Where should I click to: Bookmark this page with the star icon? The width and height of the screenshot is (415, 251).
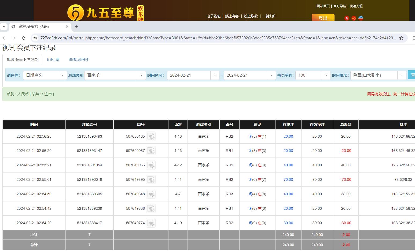[401, 38]
